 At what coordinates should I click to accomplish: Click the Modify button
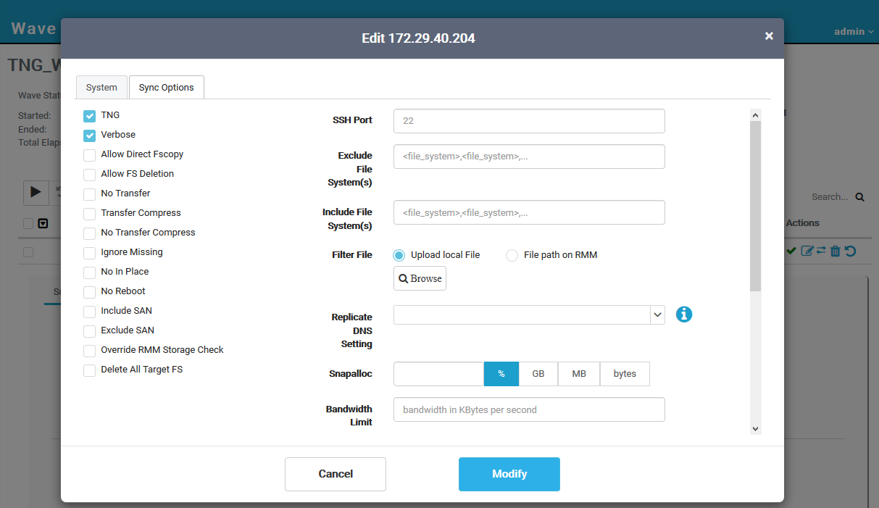[509, 474]
